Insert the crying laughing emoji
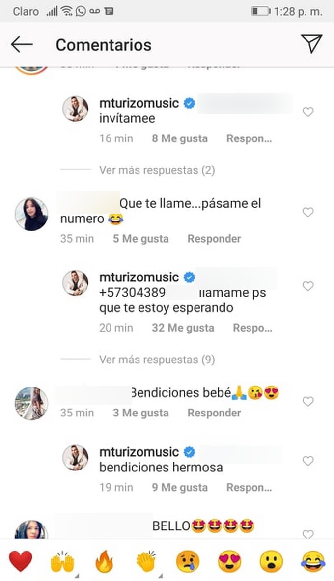 (x=313, y=561)
